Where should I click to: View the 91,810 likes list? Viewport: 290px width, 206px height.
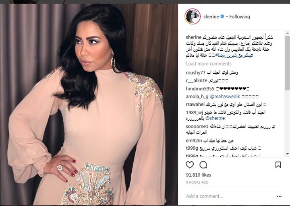pos(199,175)
